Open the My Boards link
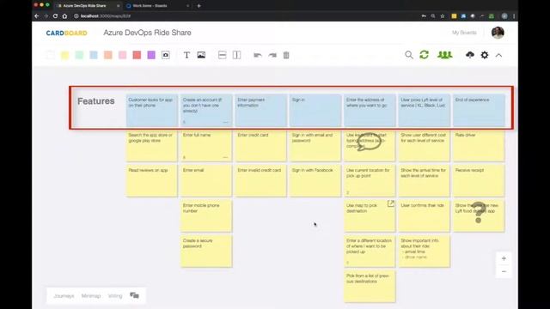 [x=464, y=33]
